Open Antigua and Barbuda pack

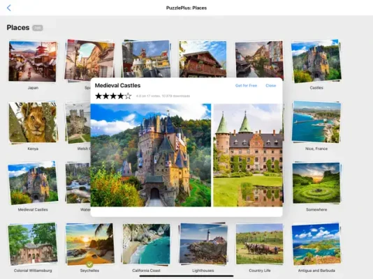(316, 244)
